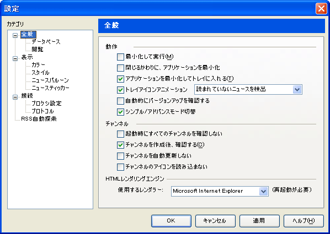
Task: Enable 自動的にバージョンアップを確認する checkbox
Action: [120, 101]
